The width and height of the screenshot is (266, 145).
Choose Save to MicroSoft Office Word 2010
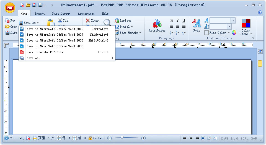tap(67, 29)
